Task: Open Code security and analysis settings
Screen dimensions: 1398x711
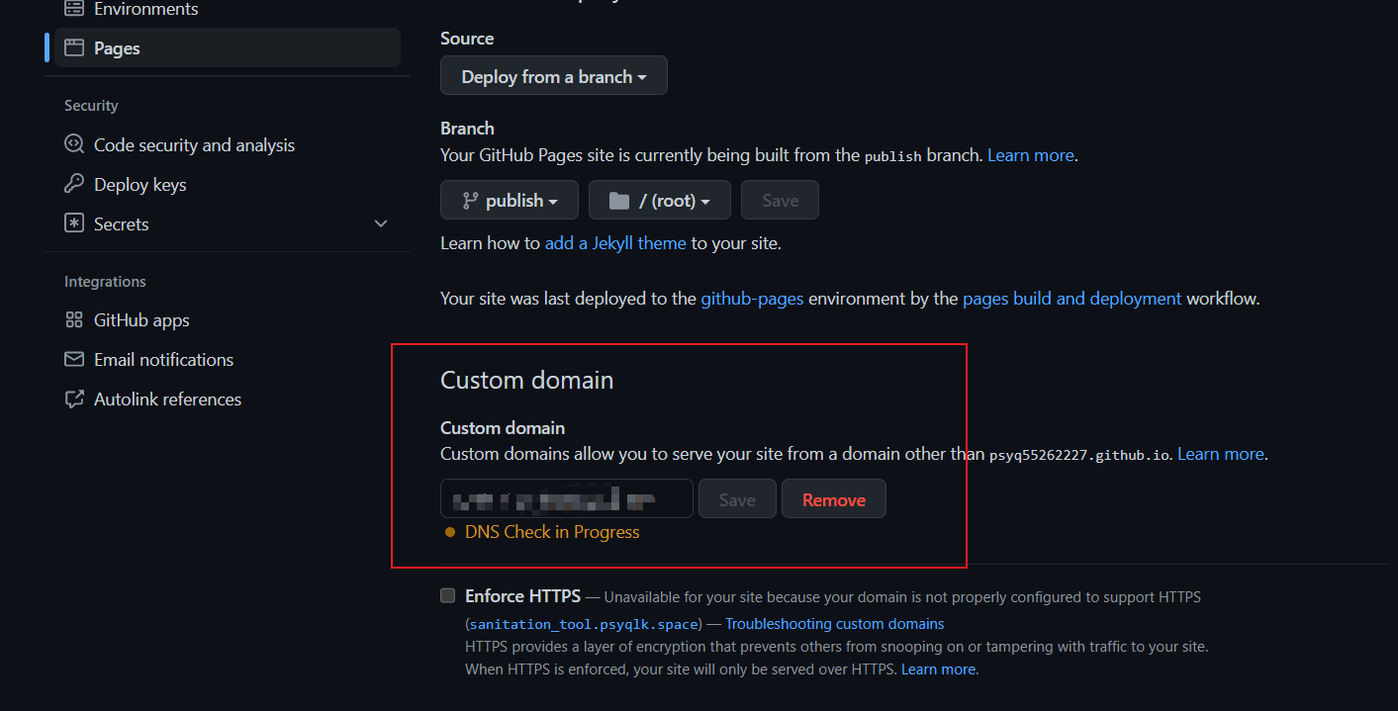Action: [x=194, y=144]
